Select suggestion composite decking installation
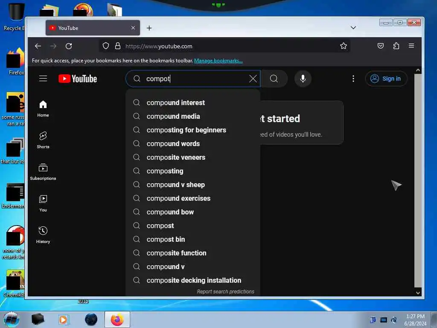This screenshot has width=437, height=328. pyautogui.click(x=193, y=280)
